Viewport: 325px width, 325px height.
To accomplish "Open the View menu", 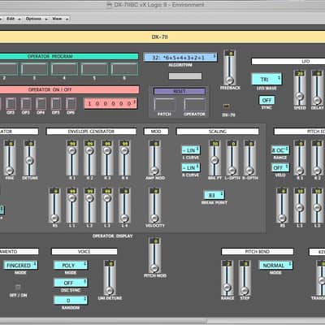I will 60,19.
